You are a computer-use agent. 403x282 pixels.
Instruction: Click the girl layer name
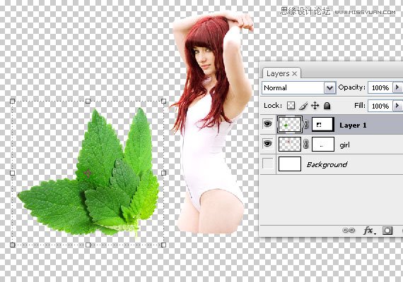(x=344, y=145)
